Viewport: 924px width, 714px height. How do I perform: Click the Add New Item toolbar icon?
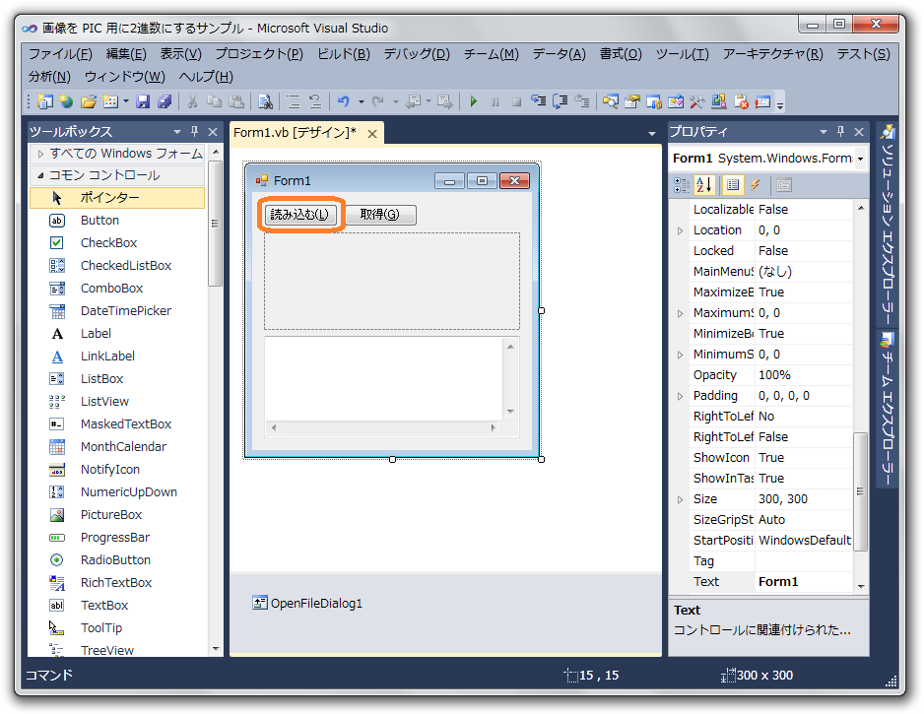tap(109, 101)
